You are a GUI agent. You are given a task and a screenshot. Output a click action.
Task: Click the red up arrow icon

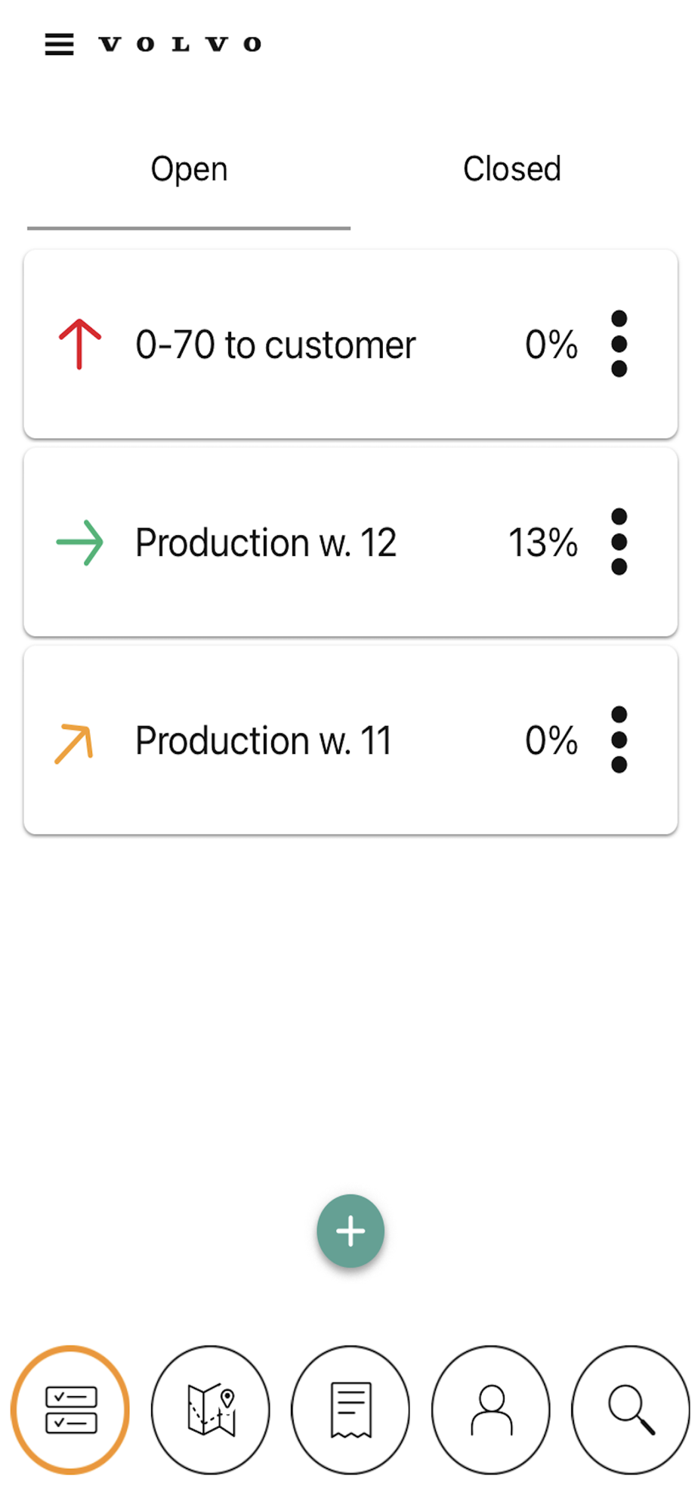pos(79,345)
